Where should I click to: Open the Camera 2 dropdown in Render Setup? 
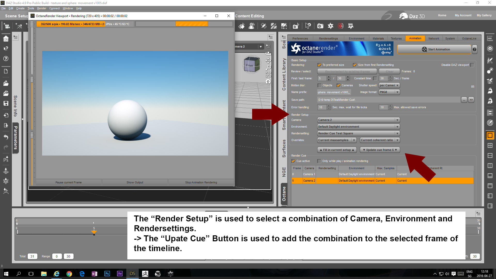[x=358, y=120]
